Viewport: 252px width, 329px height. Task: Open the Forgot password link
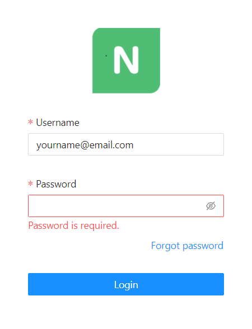(x=187, y=246)
